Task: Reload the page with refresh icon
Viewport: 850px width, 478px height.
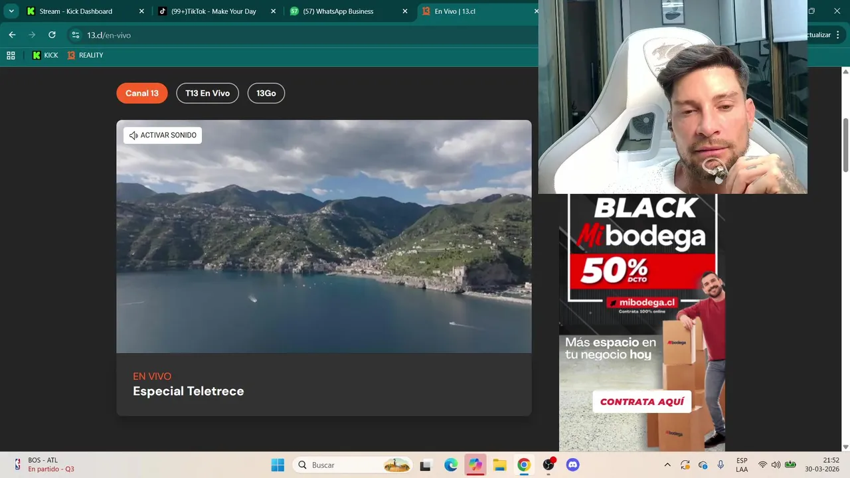Action: pyautogui.click(x=52, y=35)
